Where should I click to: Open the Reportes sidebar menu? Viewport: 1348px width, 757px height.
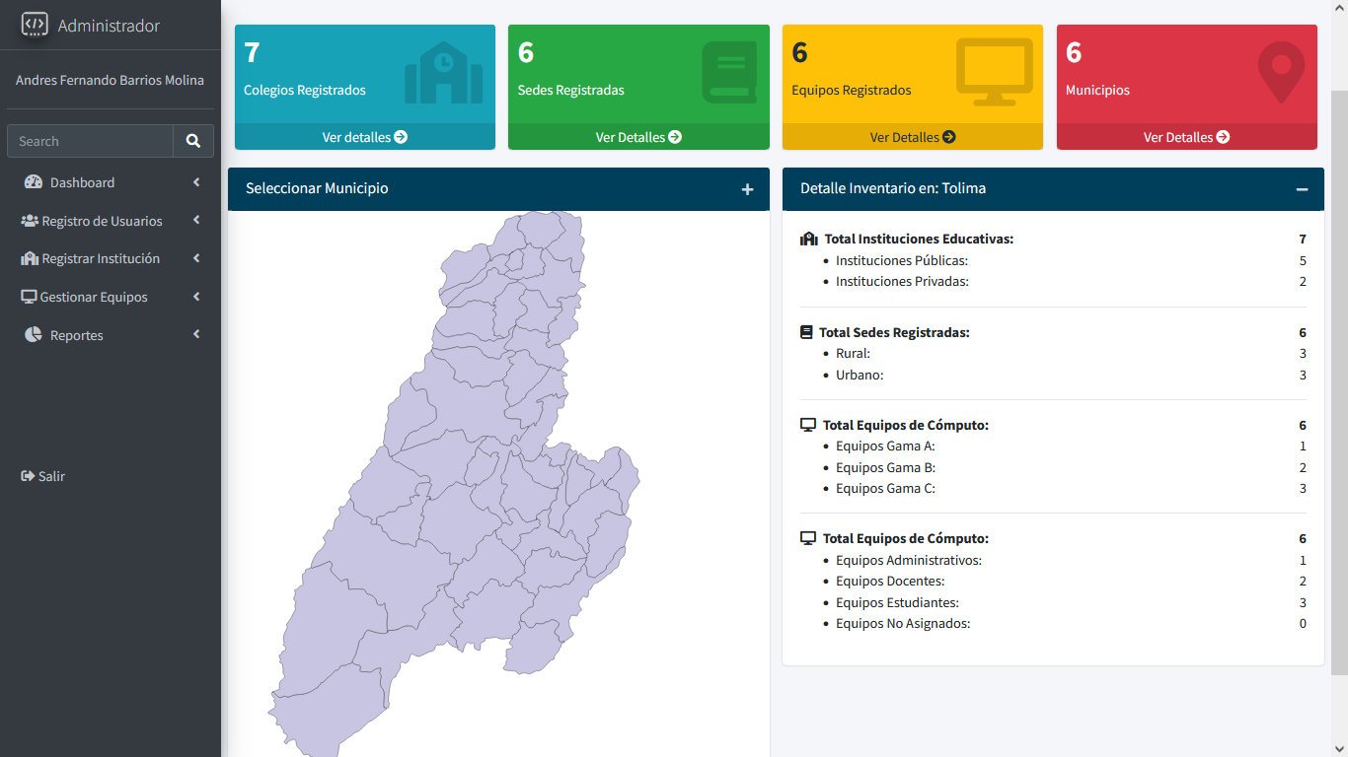(76, 335)
